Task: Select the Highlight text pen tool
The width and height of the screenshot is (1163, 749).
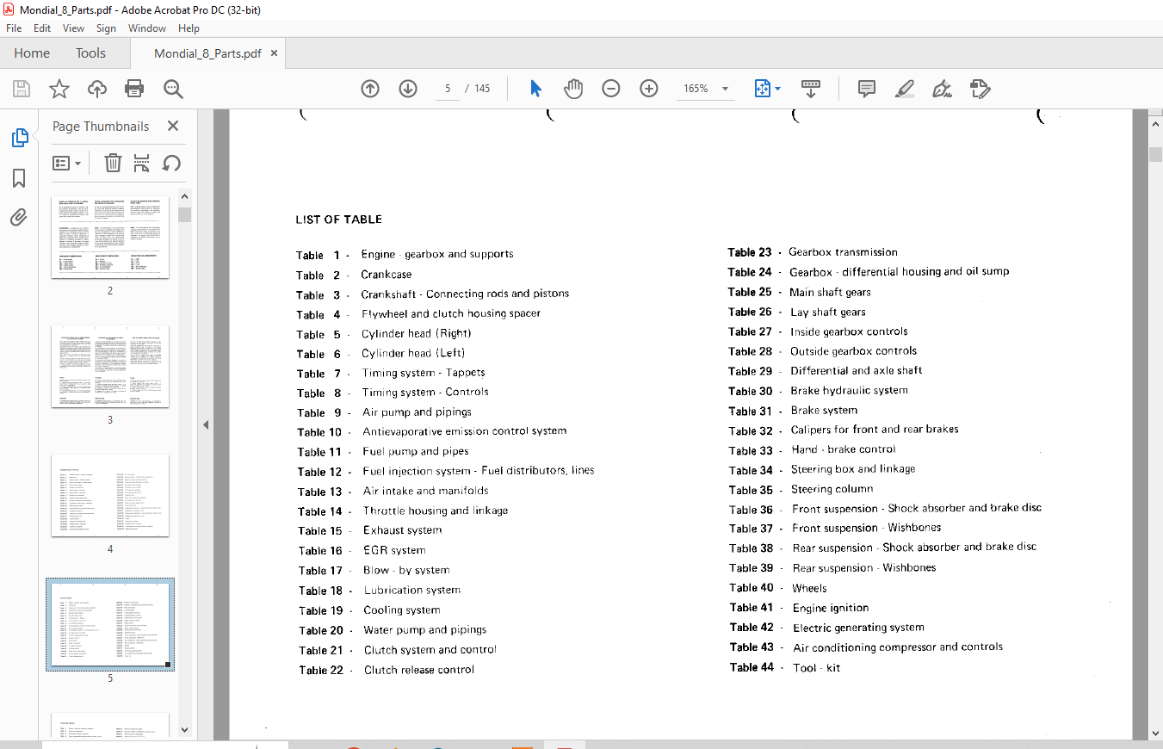Action: click(904, 89)
